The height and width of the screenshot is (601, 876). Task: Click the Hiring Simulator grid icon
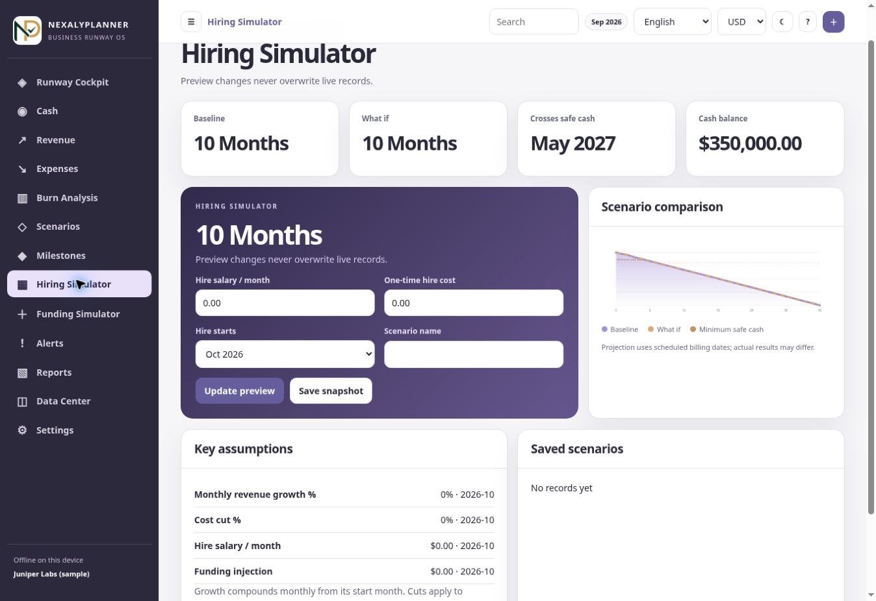point(22,284)
